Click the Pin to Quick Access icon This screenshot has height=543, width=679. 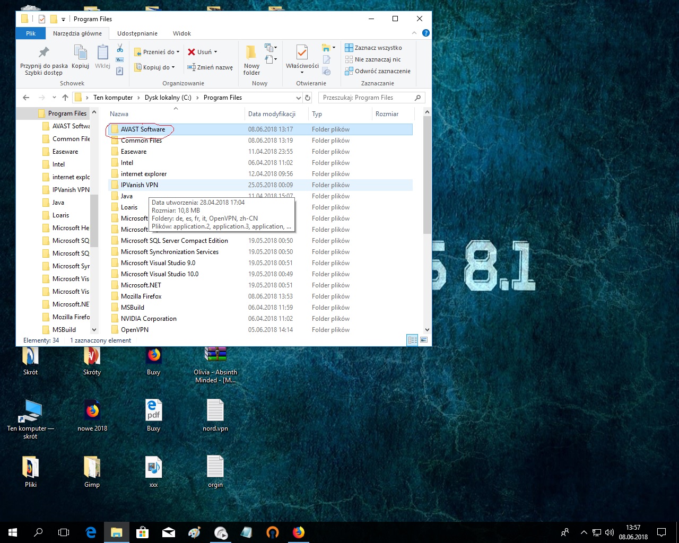[43, 53]
